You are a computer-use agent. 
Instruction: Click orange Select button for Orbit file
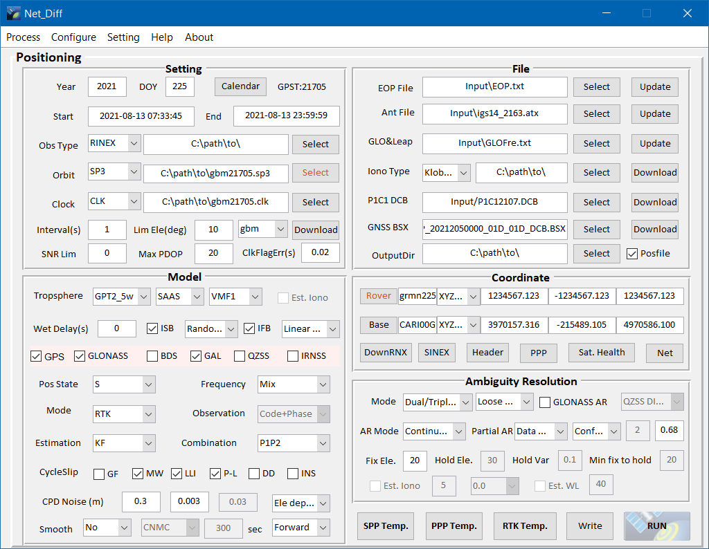coord(315,172)
